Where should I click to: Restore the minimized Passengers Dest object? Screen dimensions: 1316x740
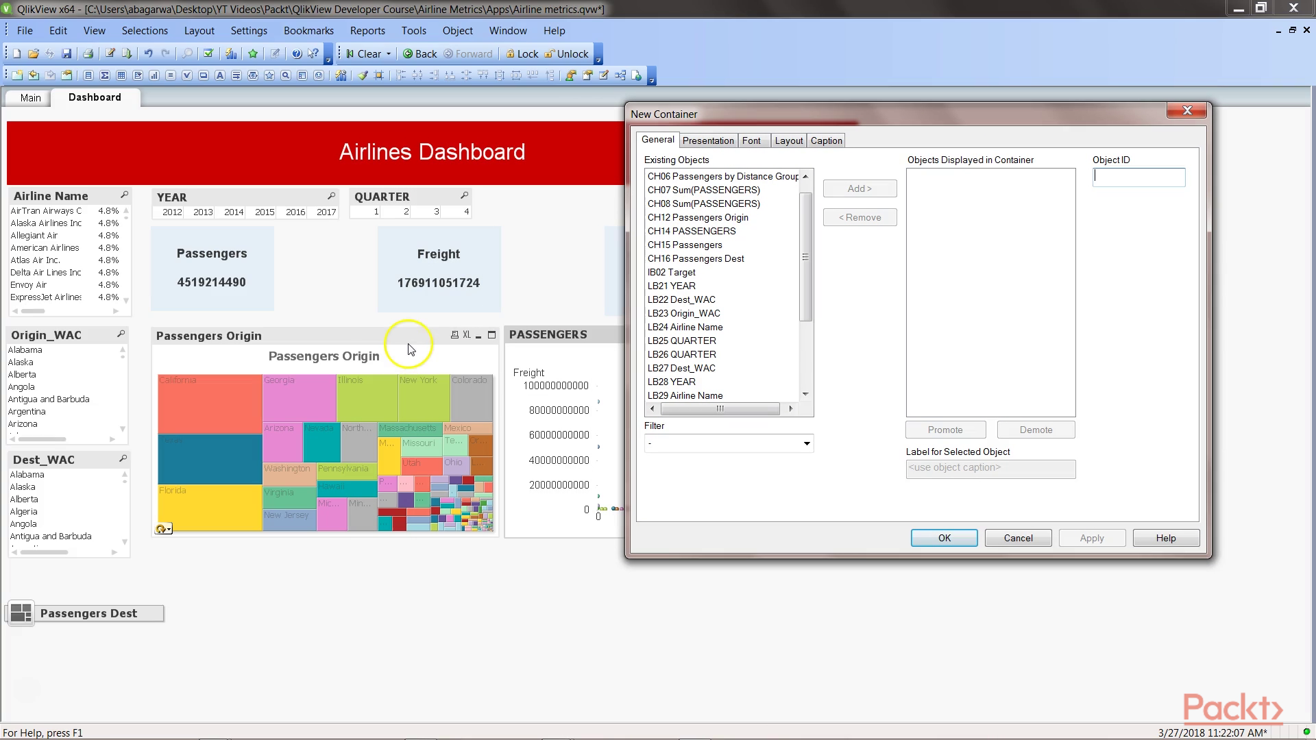point(21,613)
